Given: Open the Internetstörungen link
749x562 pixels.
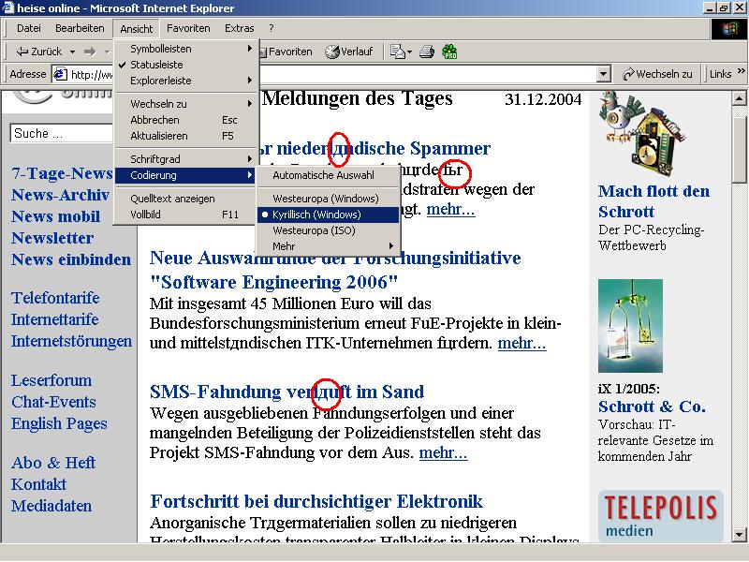Looking at the screenshot, I should (72, 341).
